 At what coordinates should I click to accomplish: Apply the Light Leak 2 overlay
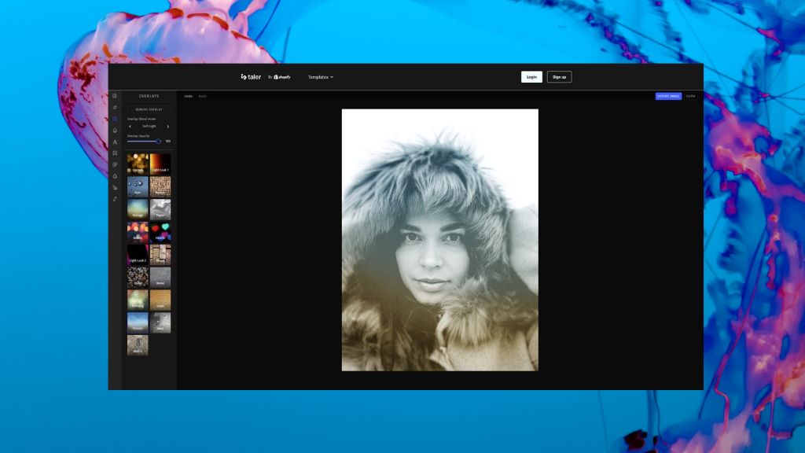pos(138,255)
